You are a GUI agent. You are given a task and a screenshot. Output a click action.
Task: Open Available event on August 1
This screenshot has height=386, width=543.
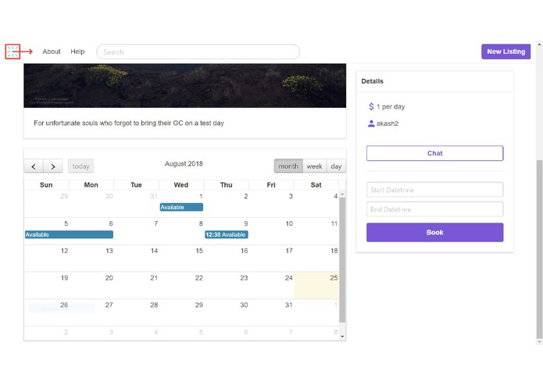click(x=181, y=207)
